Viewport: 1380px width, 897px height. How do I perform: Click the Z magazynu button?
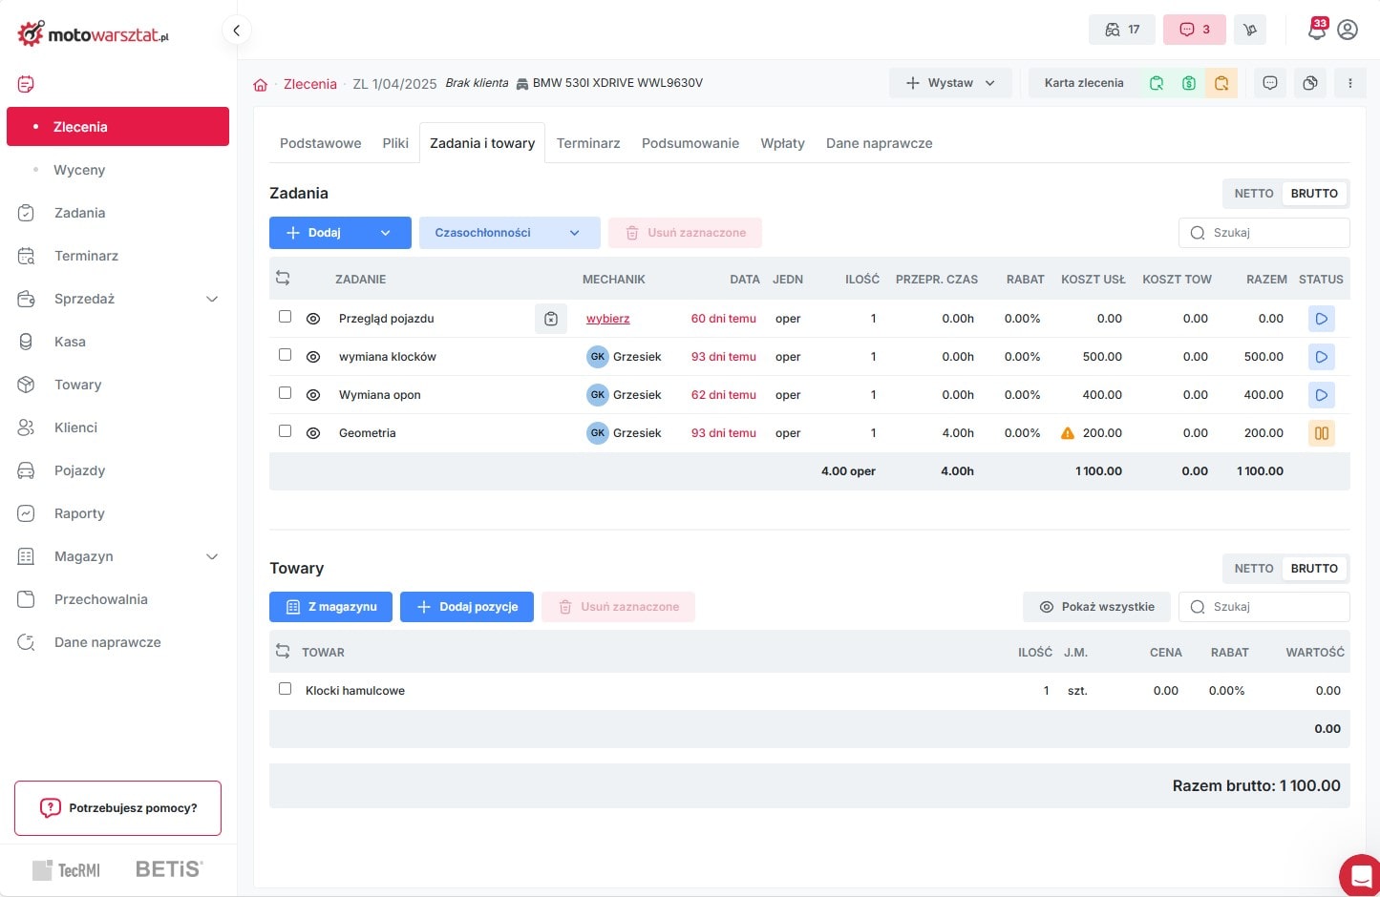330,607
